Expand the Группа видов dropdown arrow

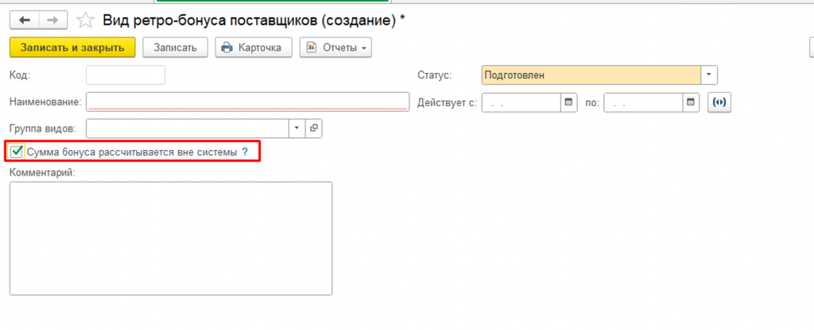point(297,129)
